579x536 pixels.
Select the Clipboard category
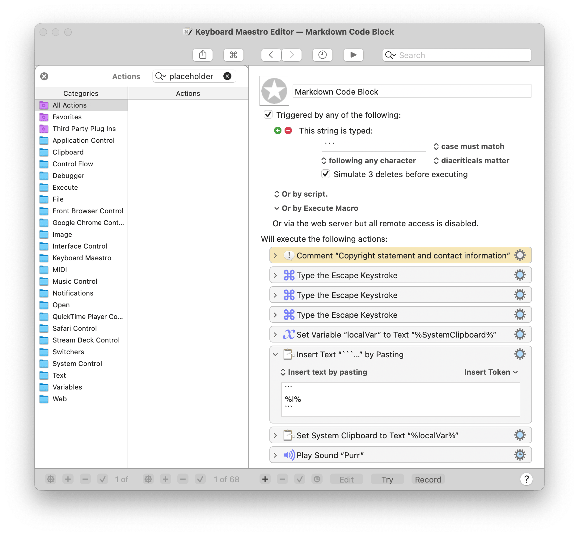82,152
